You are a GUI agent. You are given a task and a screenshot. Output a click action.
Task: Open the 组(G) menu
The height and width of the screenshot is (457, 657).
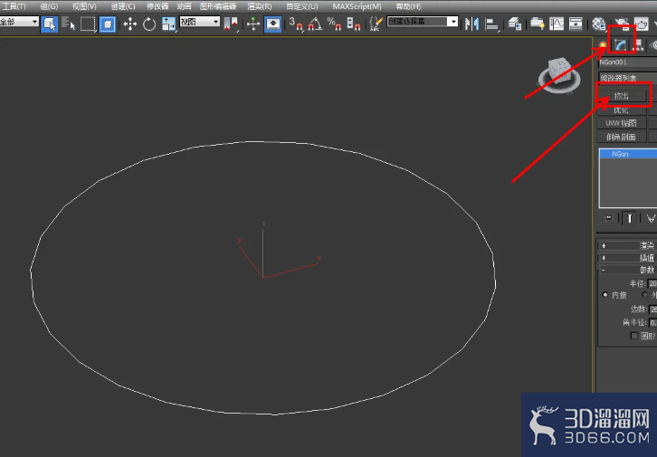tap(49, 6)
